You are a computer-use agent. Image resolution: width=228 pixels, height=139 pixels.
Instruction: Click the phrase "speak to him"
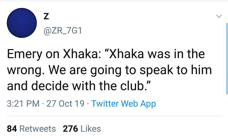click(176, 70)
